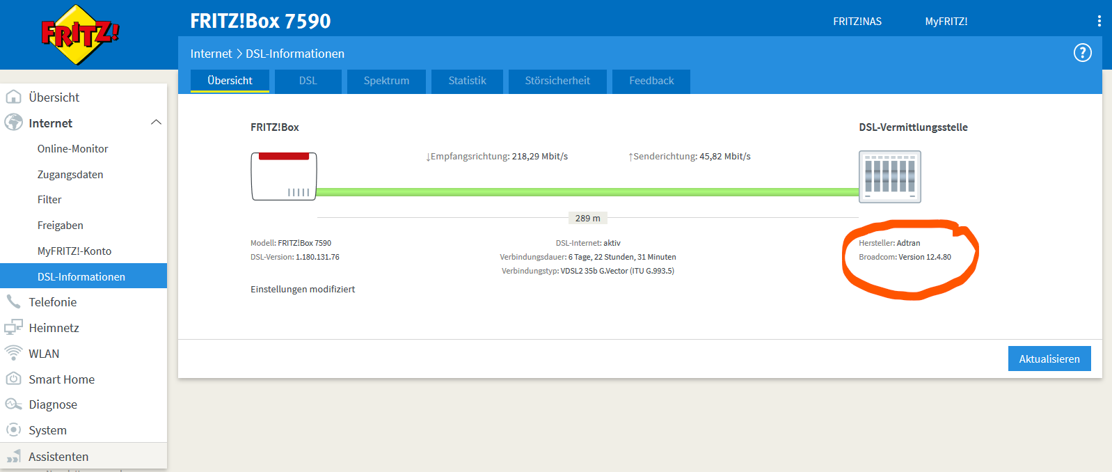1112x472 pixels.
Task: Click the Heimnetz network icon
Action: (13, 327)
